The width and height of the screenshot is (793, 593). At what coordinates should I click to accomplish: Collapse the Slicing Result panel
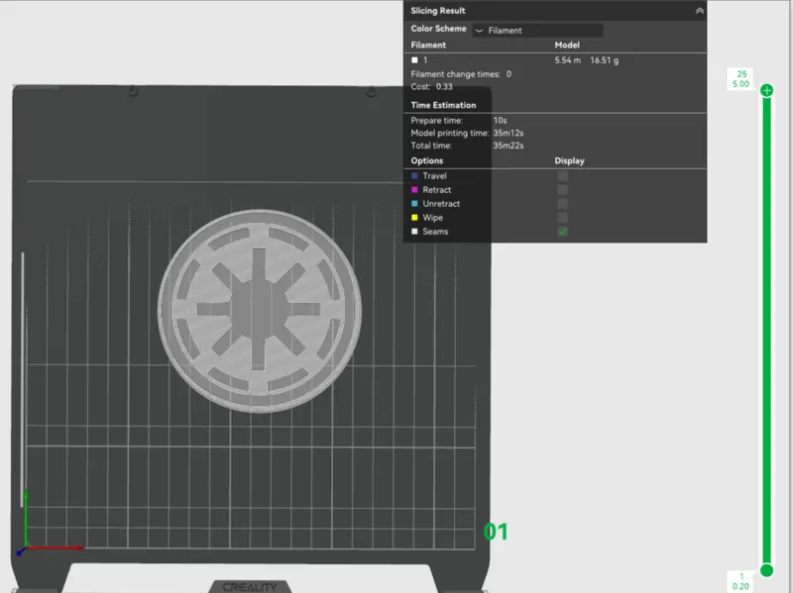pyautogui.click(x=700, y=11)
